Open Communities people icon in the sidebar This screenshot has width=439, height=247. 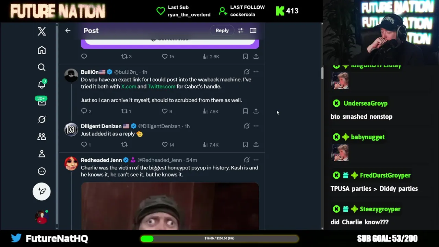[x=41, y=137]
